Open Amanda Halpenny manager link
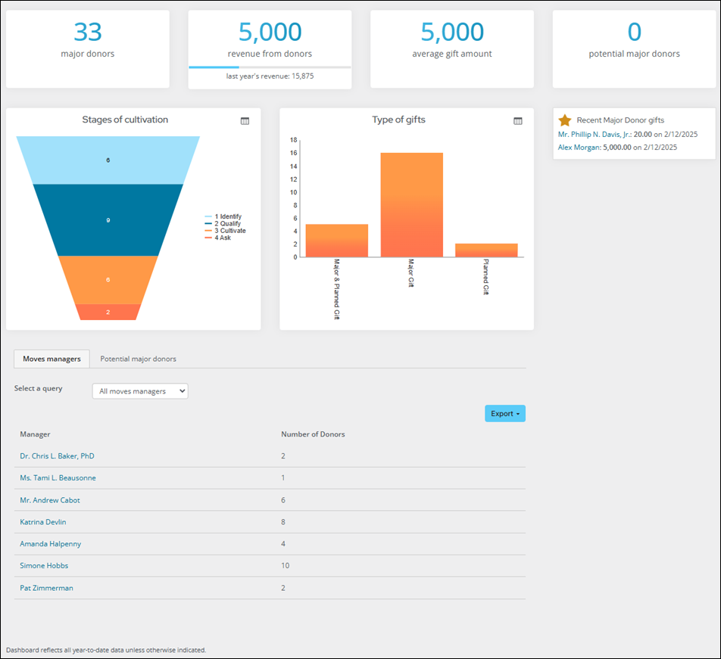721x659 pixels. (x=50, y=544)
